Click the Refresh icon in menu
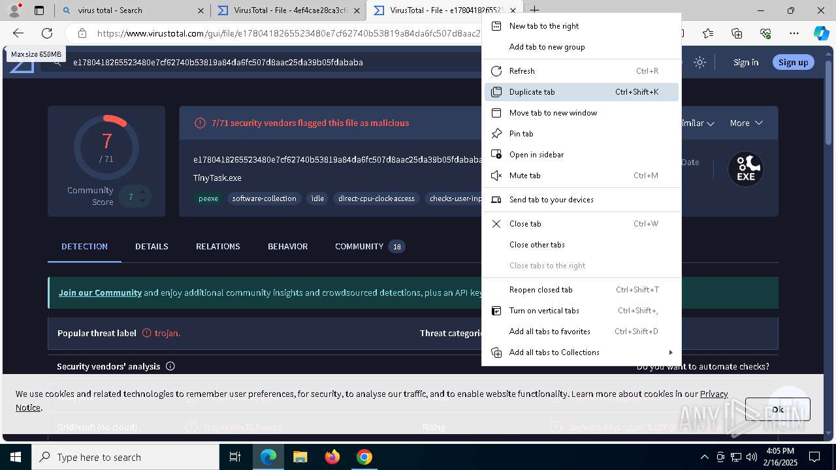The width and height of the screenshot is (836, 470). [x=496, y=71]
